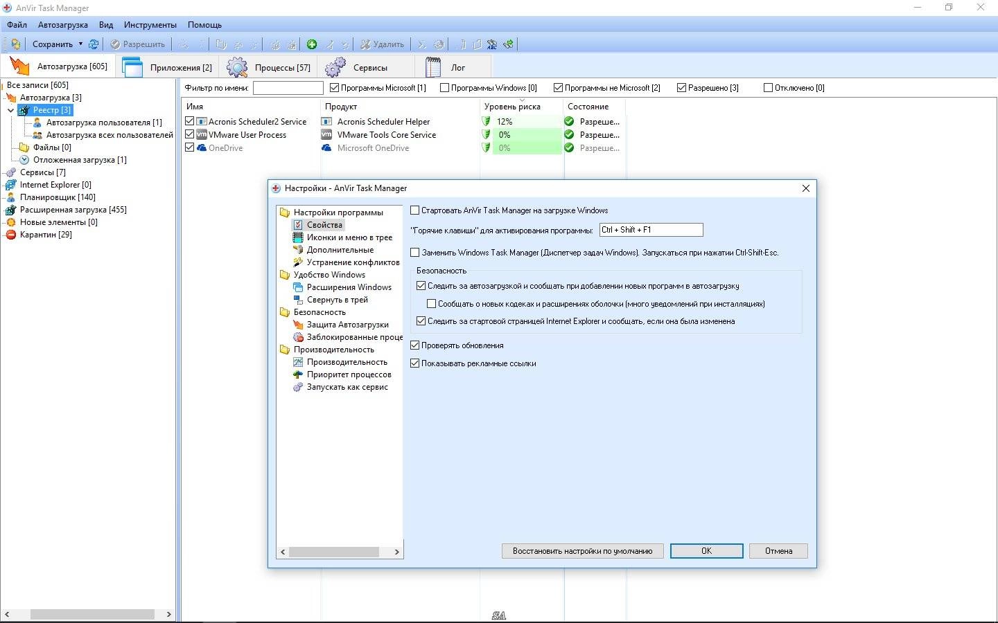998x623 pixels.
Task: Select Отложенная загрузка [1] tree item
Action: point(80,160)
